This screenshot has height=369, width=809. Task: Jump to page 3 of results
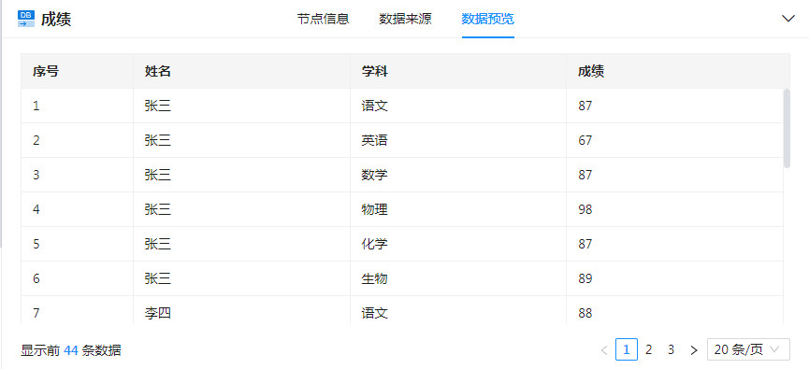click(x=671, y=350)
